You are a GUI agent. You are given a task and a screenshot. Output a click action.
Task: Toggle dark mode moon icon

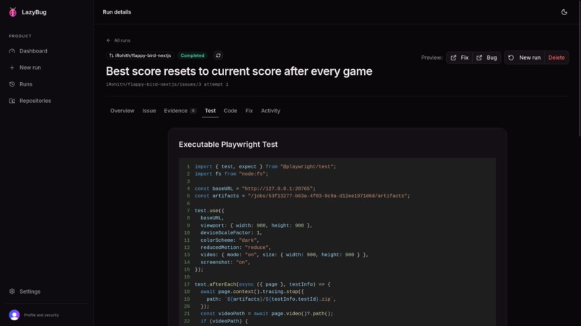(564, 12)
